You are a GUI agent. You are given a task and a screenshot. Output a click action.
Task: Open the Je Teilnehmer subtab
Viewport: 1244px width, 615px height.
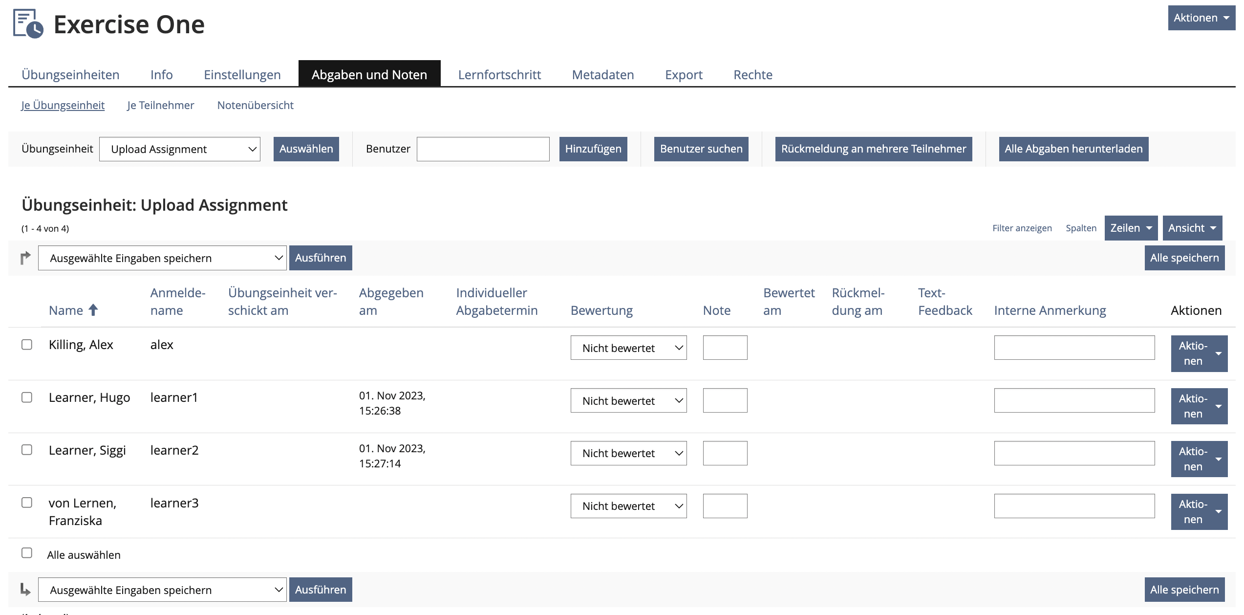(160, 105)
